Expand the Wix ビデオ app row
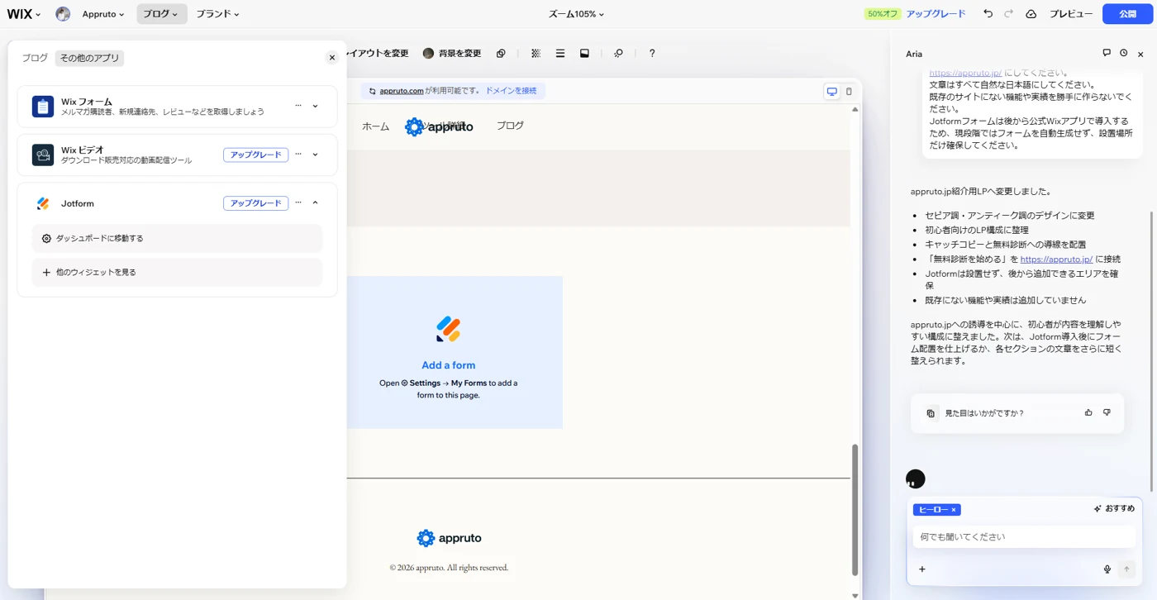This screenshot has height=600, width=1157. click(316, 155)
